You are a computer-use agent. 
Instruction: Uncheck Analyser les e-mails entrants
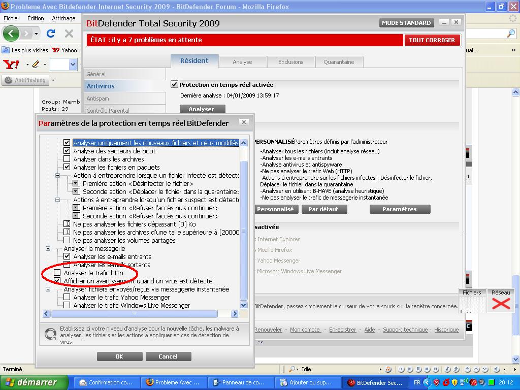click(67, 256)
